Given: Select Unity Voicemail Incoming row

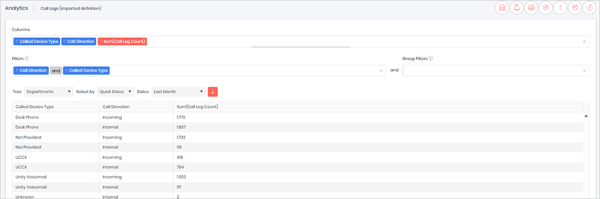Looking at the screenshot, I should point(297,177).
